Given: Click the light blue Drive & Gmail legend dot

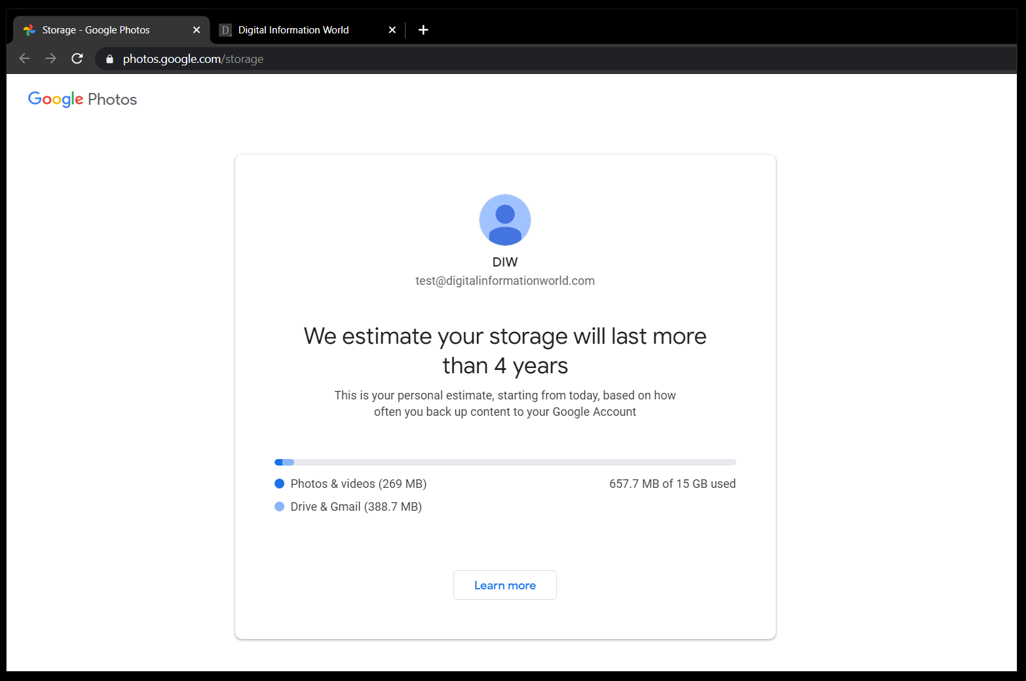Looking at the screenshot, I should [279, 507].
